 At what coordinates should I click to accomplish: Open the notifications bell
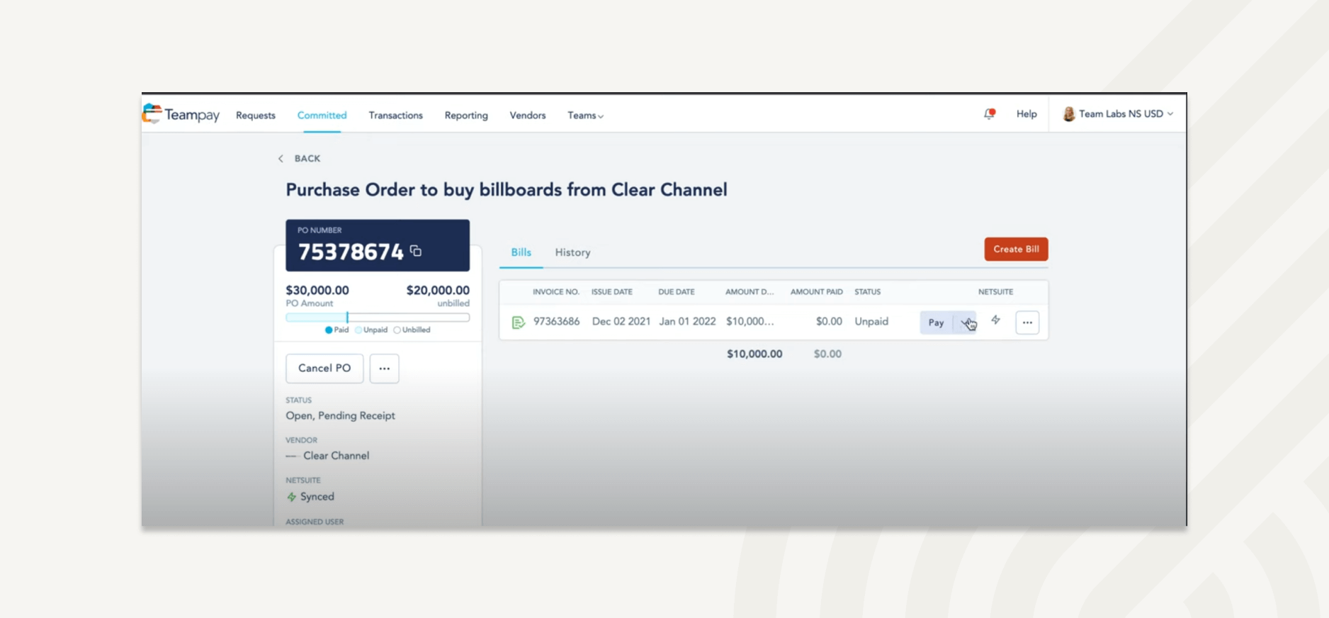(990, 114)
